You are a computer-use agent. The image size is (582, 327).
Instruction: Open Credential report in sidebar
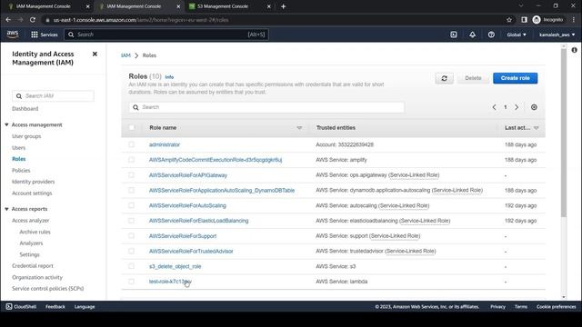click(x=33, y=266)
